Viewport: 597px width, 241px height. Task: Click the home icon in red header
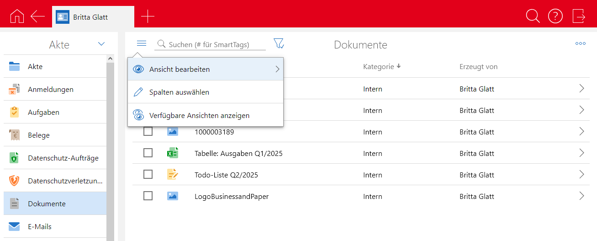[x=17, y=16]
